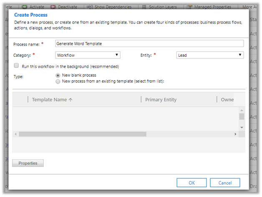Click the vertical scrollbar down arrow
The height and width of the screenshot is (197, 262).
pos(242,127)
